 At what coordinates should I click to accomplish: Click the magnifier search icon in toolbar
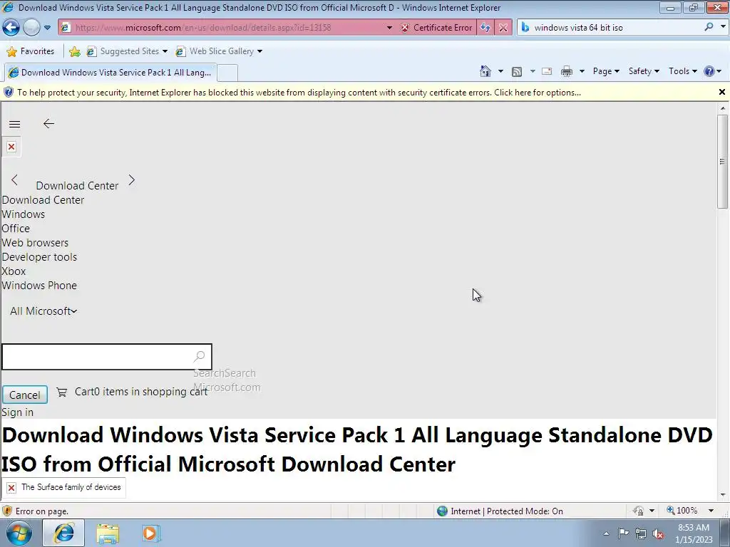(709, 27)
